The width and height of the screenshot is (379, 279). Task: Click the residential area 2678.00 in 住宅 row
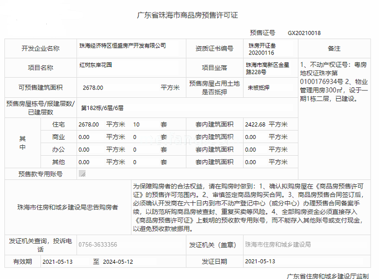(x=89, y=124)
